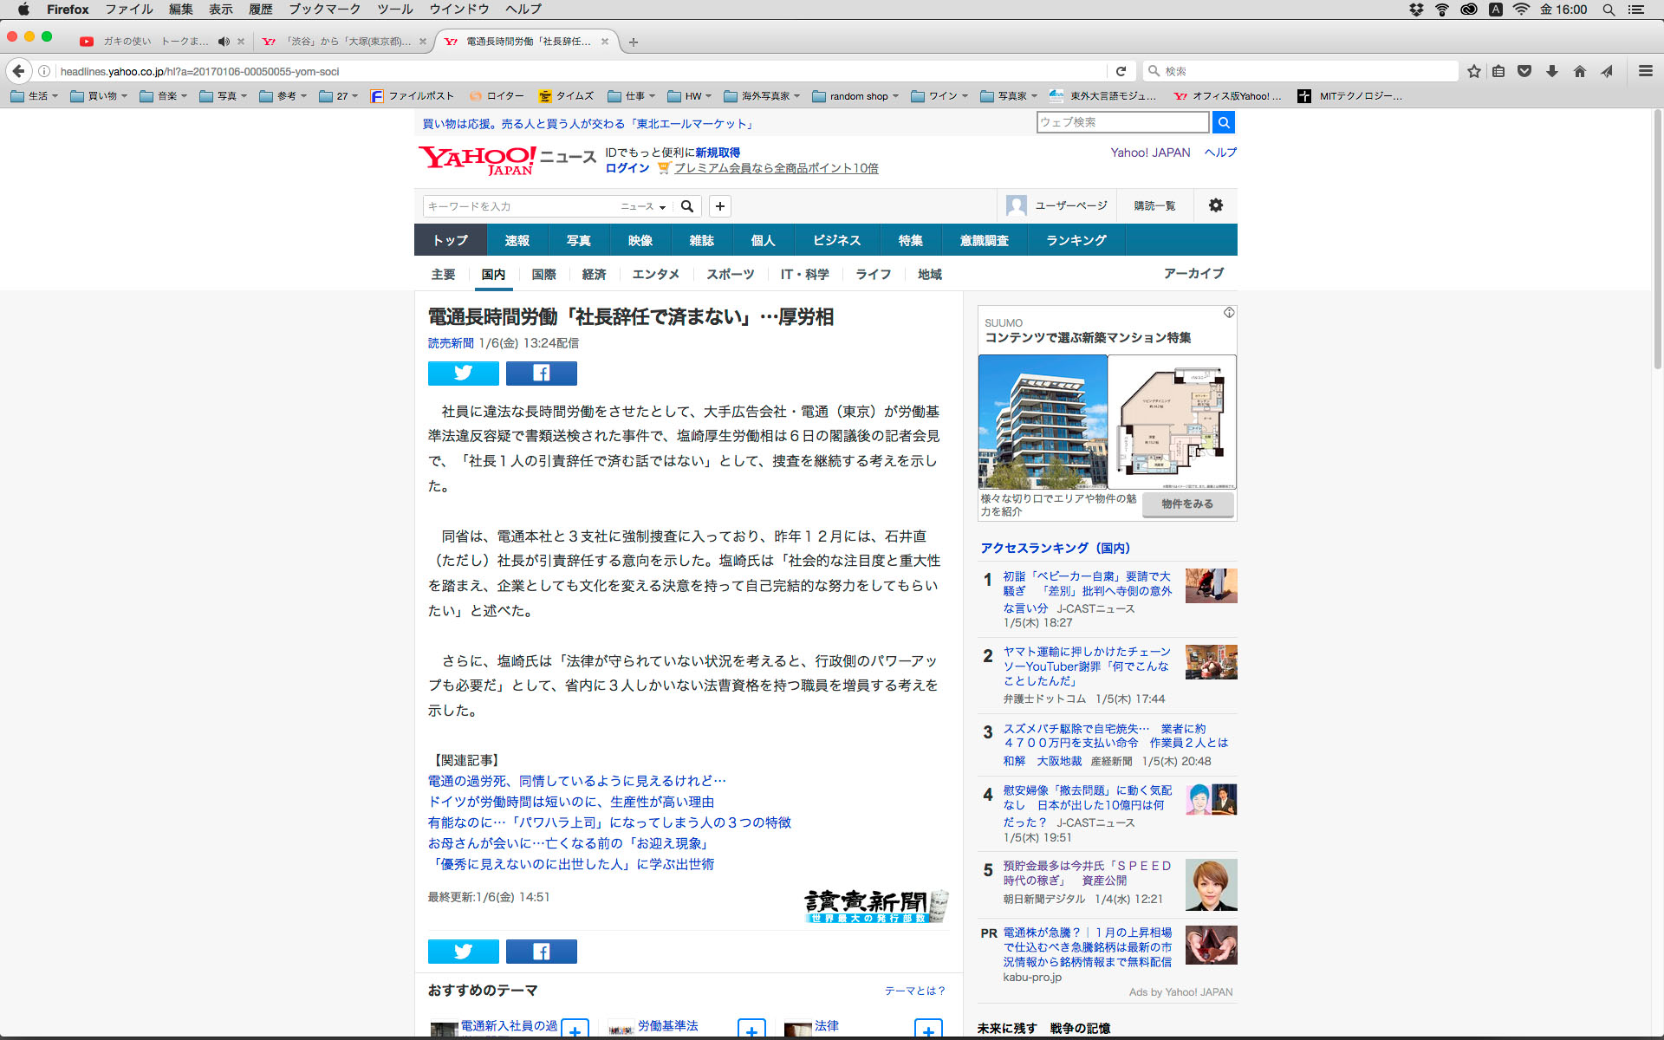Click 物件をみる button in SUUMO ad
This screenshot has width=1664, height=1040.
tap(1187, 504)
